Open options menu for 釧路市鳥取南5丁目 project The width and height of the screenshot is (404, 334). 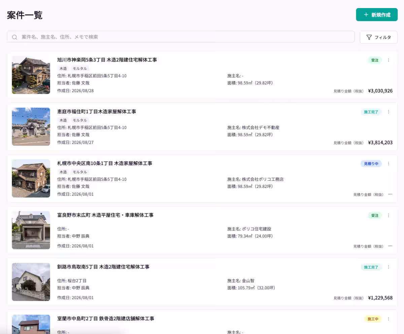tap(388, 267)
